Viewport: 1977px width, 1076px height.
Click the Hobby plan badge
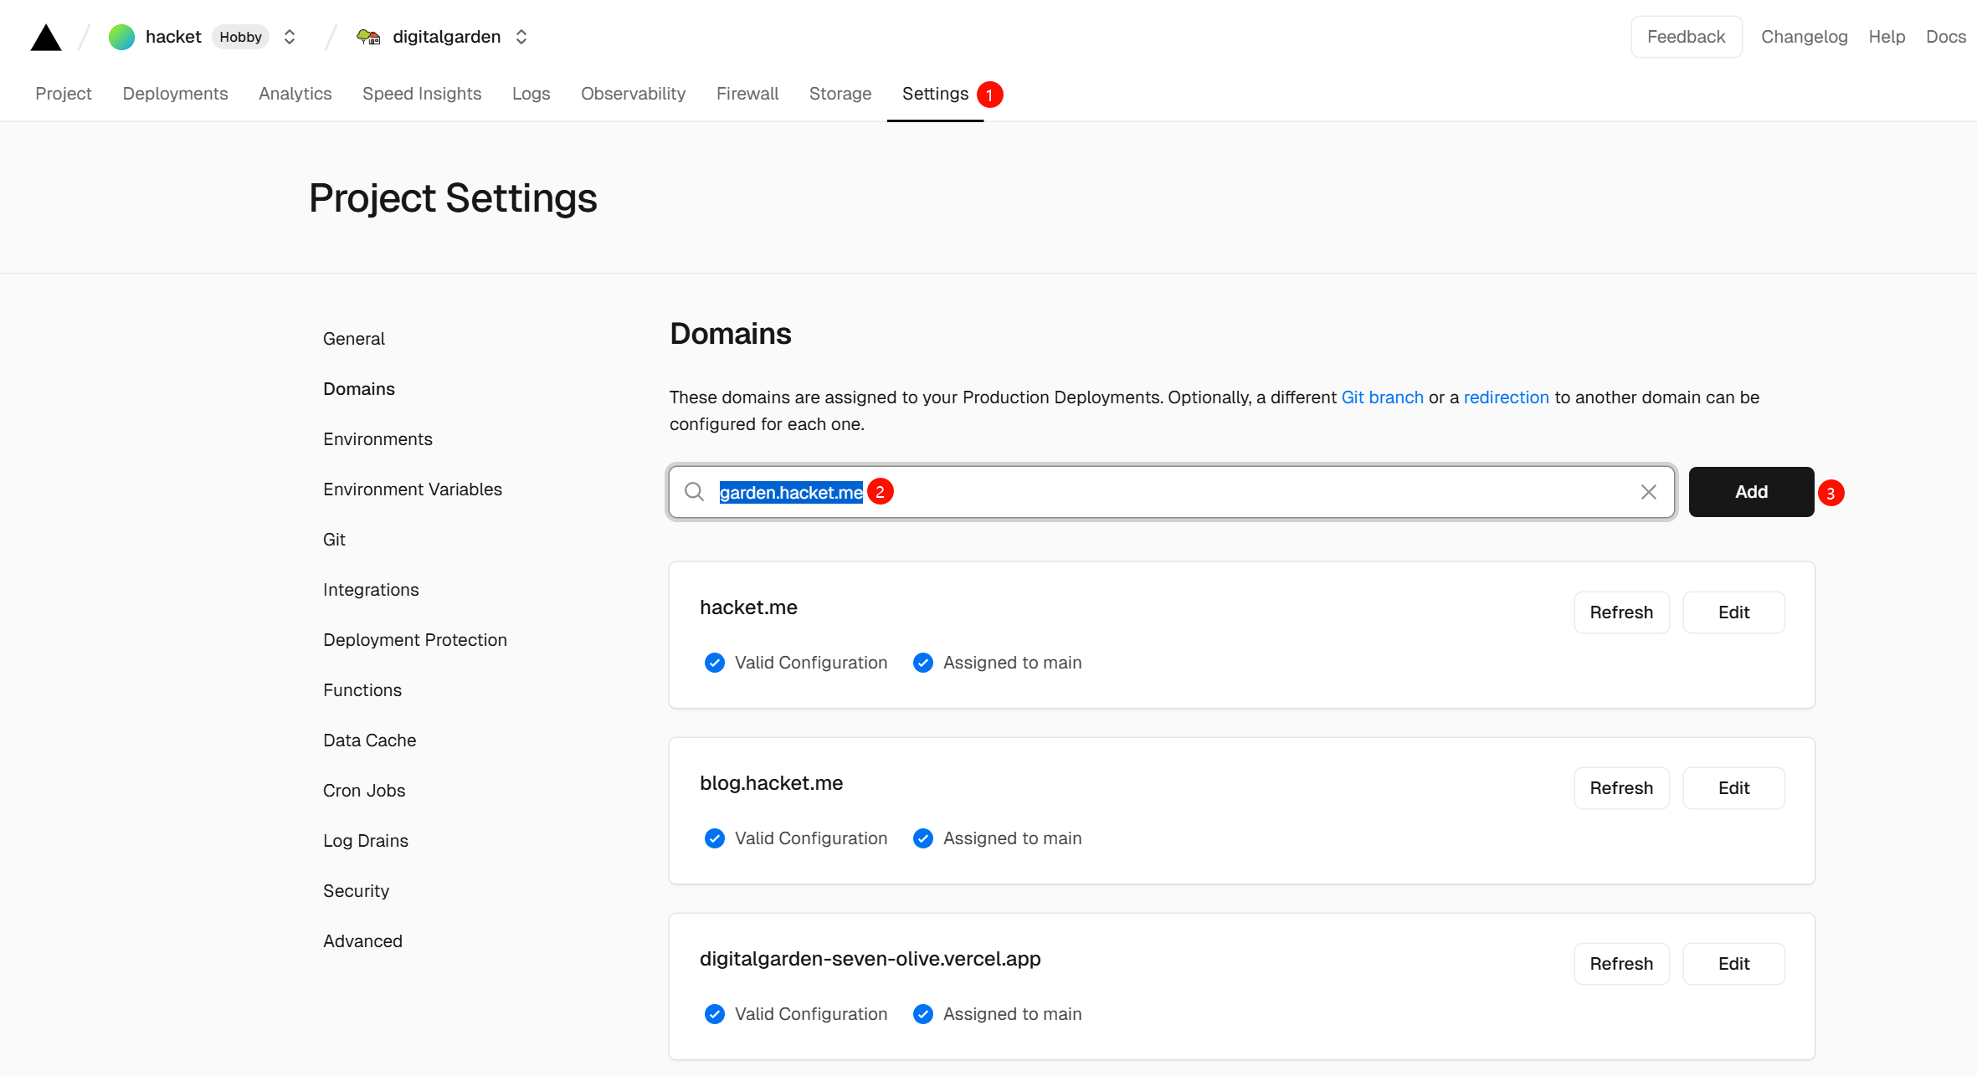tap(240, 37)
